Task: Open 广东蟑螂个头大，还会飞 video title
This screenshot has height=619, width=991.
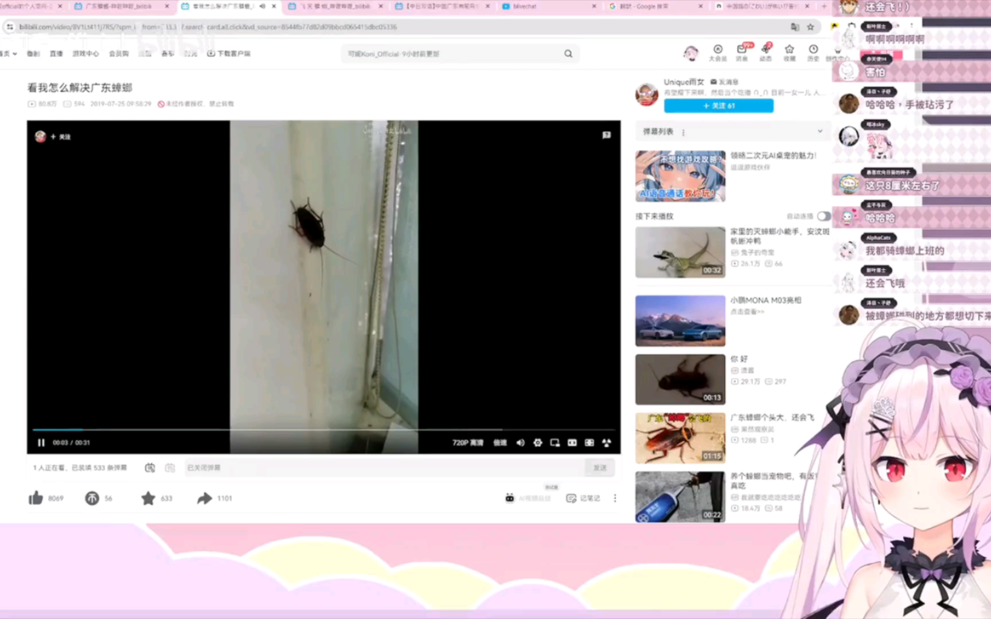Action: (772, 417)
